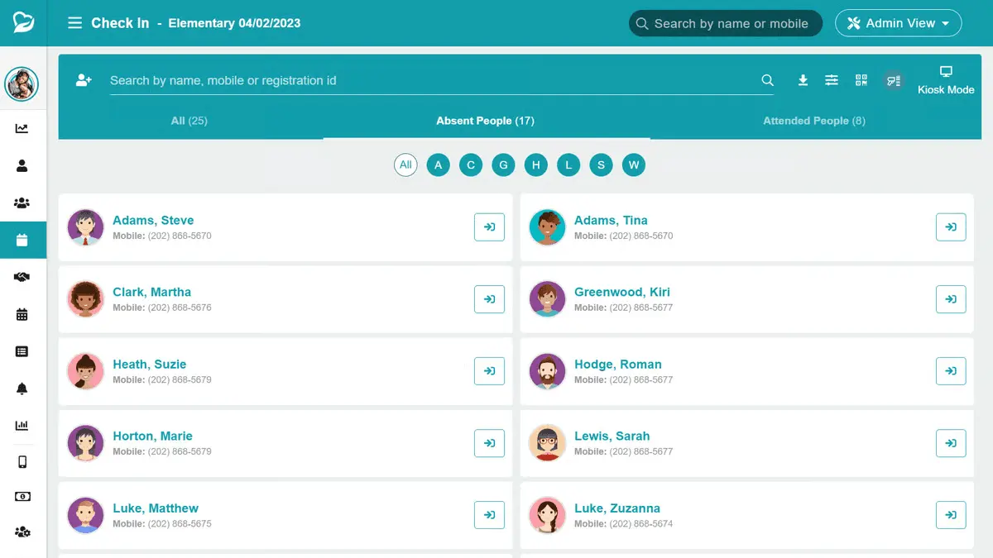Click the Elementary 04/02/2023 heading

234,23
